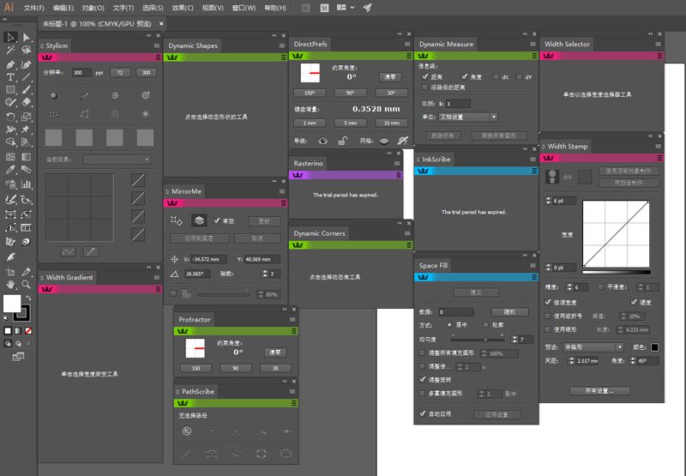Image resolution: width=686 pixels, height=476 pixels.
Task: Open InkScribe colored bar menu icon
Action: [534, 171]
